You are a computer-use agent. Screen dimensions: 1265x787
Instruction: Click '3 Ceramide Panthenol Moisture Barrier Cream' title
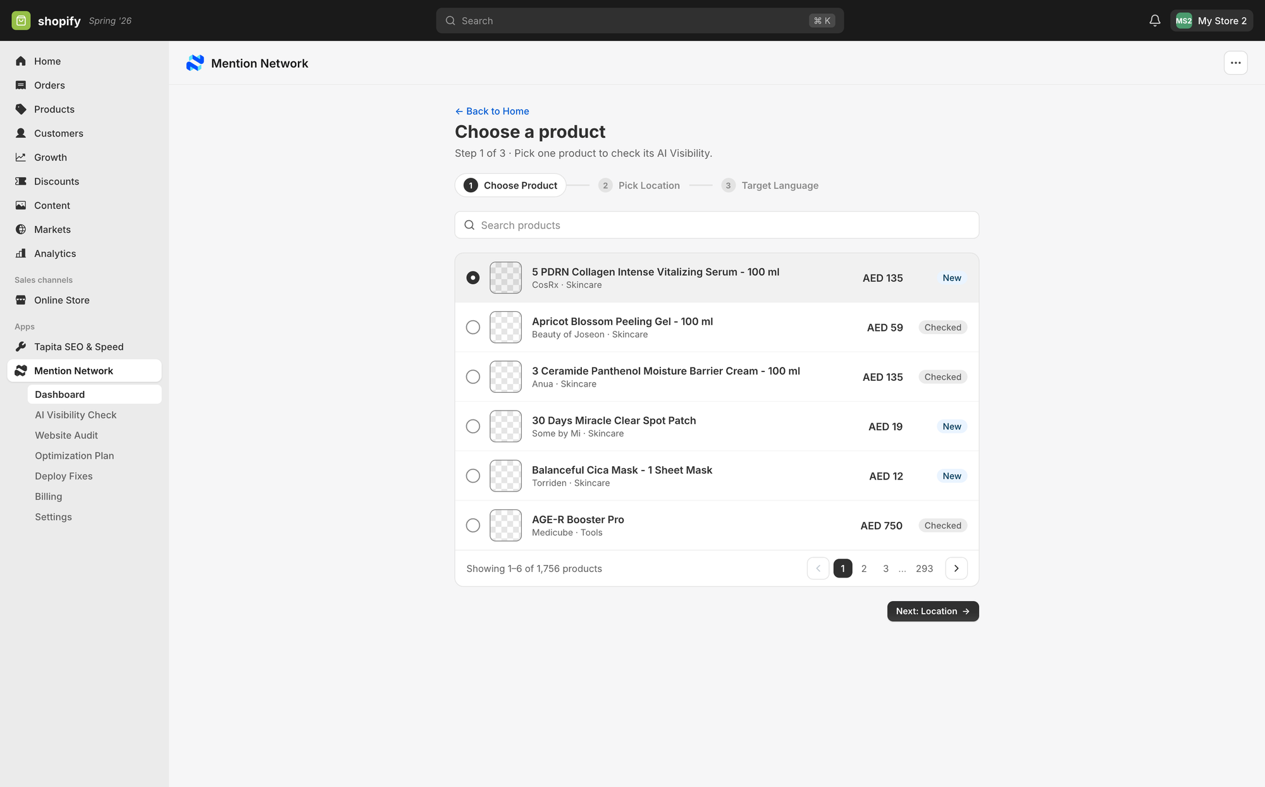coord(666,371)
